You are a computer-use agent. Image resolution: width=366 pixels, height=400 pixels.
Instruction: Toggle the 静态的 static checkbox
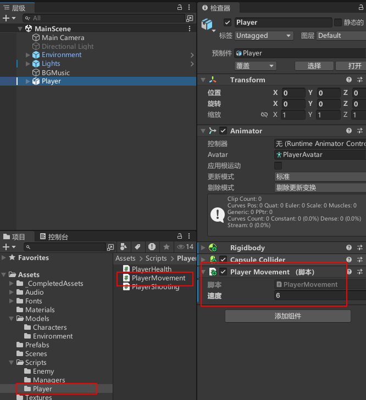(338, 22)
